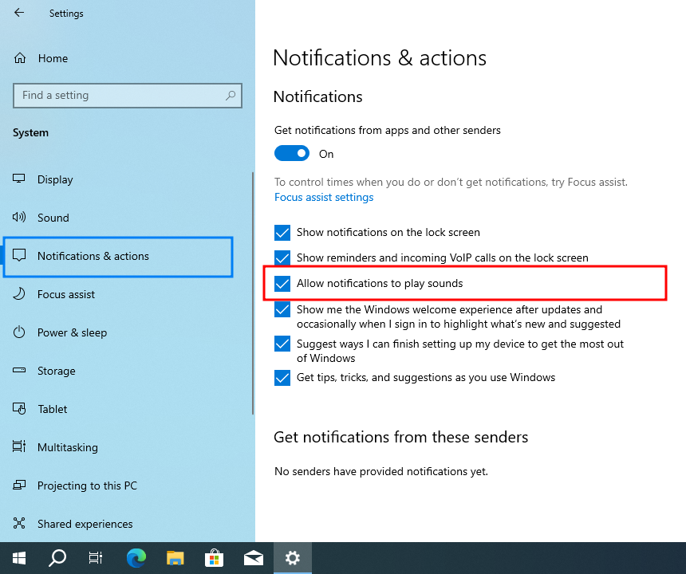Image resolution: width=686 pixels, height=574 pixels.
Task: Click the sidebar vertical scrollbar
Action: click(253, 293)
